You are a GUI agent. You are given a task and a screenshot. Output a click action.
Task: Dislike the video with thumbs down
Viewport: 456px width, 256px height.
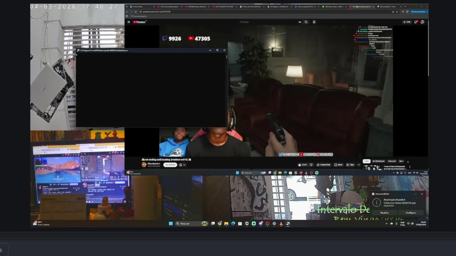(311, 165)
